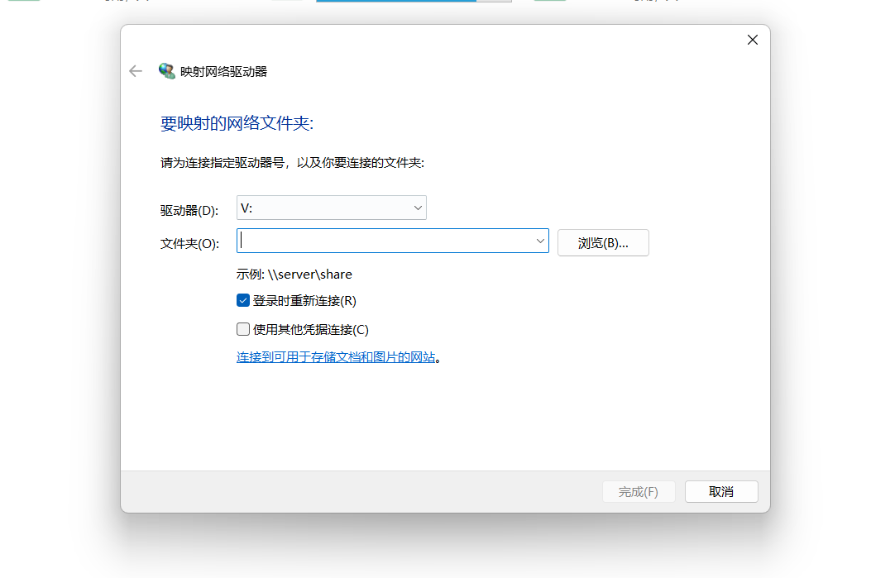
Task: Click the 完成(F) finish button
Action: coord(639,492)
